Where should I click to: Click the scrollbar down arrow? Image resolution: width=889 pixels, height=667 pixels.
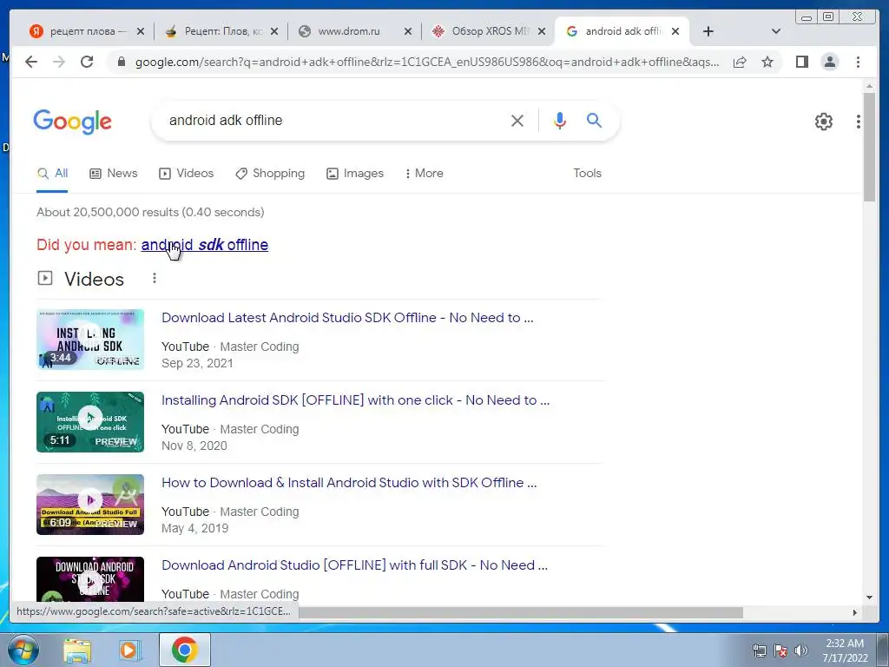[x=869, y=598]
